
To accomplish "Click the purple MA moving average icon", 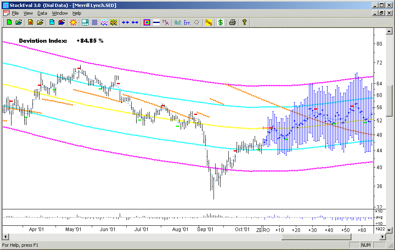I will click(x=166, y=22).
